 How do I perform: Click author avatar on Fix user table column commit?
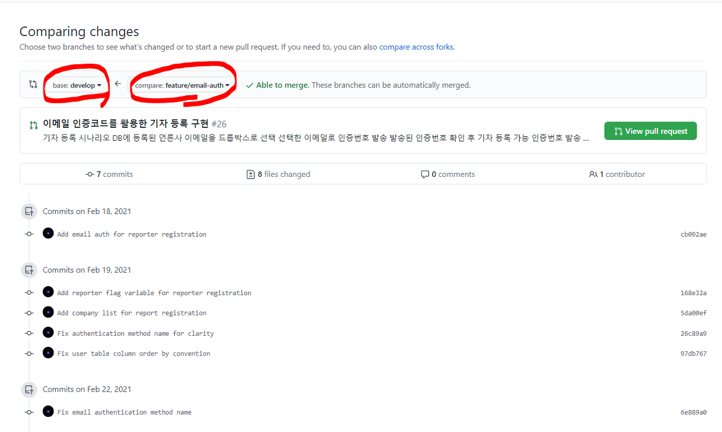pyautogui.click(x=48, y=353)
